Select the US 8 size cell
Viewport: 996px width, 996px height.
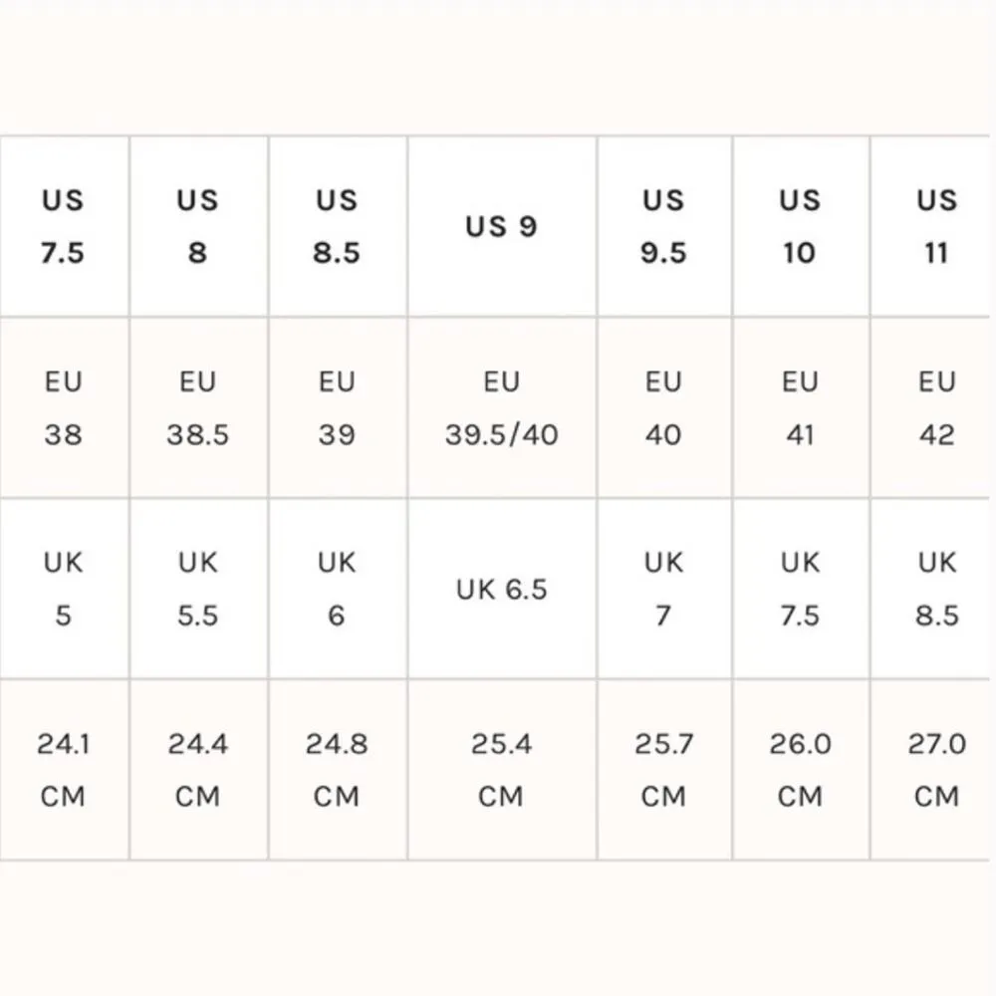[197, 227]
